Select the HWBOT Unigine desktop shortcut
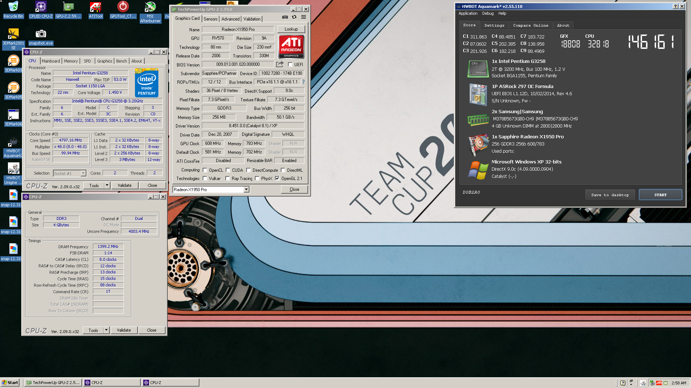The height and width of the screenshot is (388, 691). pyautogui.click(x=13, y=174)
